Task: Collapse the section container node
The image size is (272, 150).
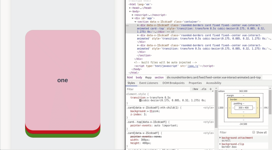Action: click(x=135, y=22)
